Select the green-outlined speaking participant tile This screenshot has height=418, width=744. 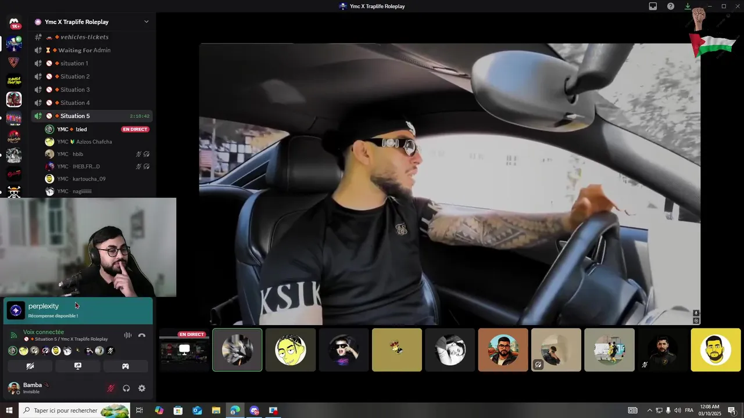(237, 350)
